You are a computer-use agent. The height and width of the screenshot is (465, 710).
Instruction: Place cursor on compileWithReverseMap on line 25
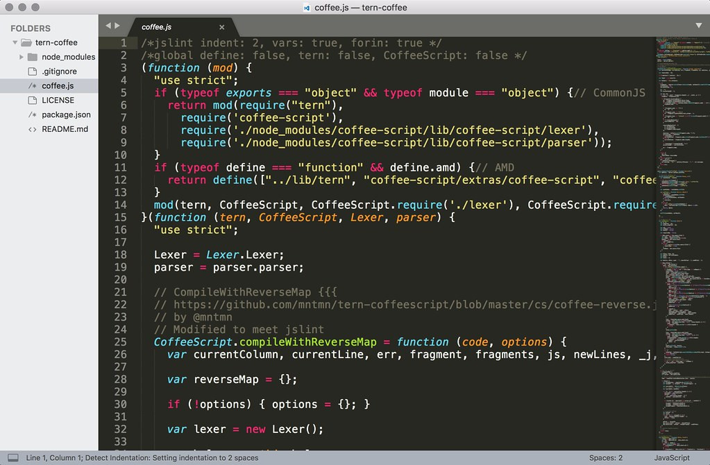[x=308, y=342]
